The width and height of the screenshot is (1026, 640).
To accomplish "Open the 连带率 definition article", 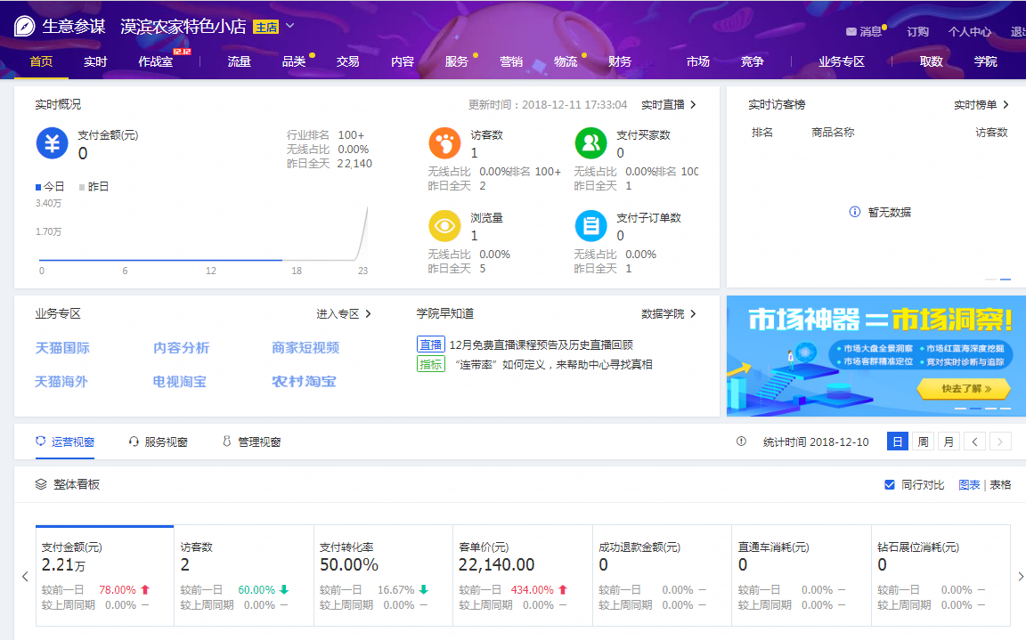I will [554, 364].
